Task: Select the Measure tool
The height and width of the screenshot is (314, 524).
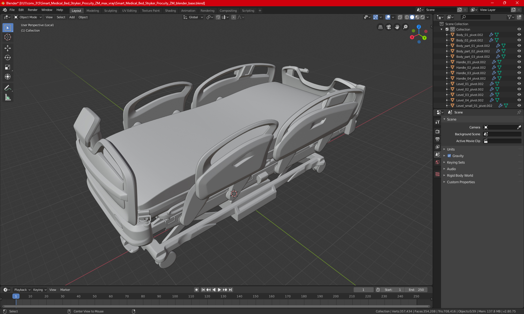Action: pyautogui.click(x=8, y=98)
